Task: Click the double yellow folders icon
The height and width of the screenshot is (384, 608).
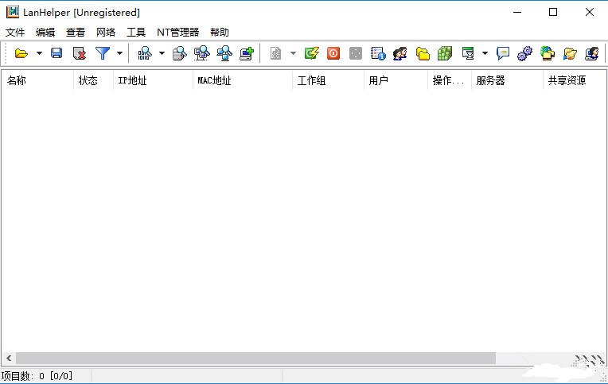Action: click(423, 53)
